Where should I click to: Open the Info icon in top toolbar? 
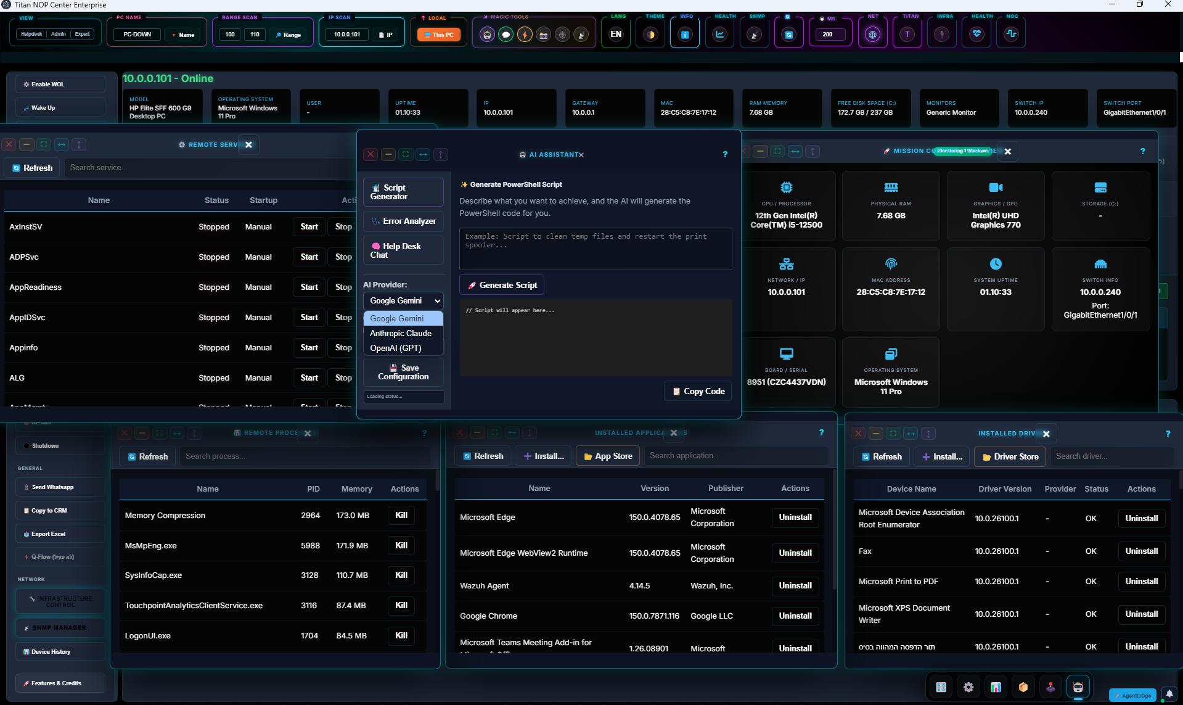point(685,35)
